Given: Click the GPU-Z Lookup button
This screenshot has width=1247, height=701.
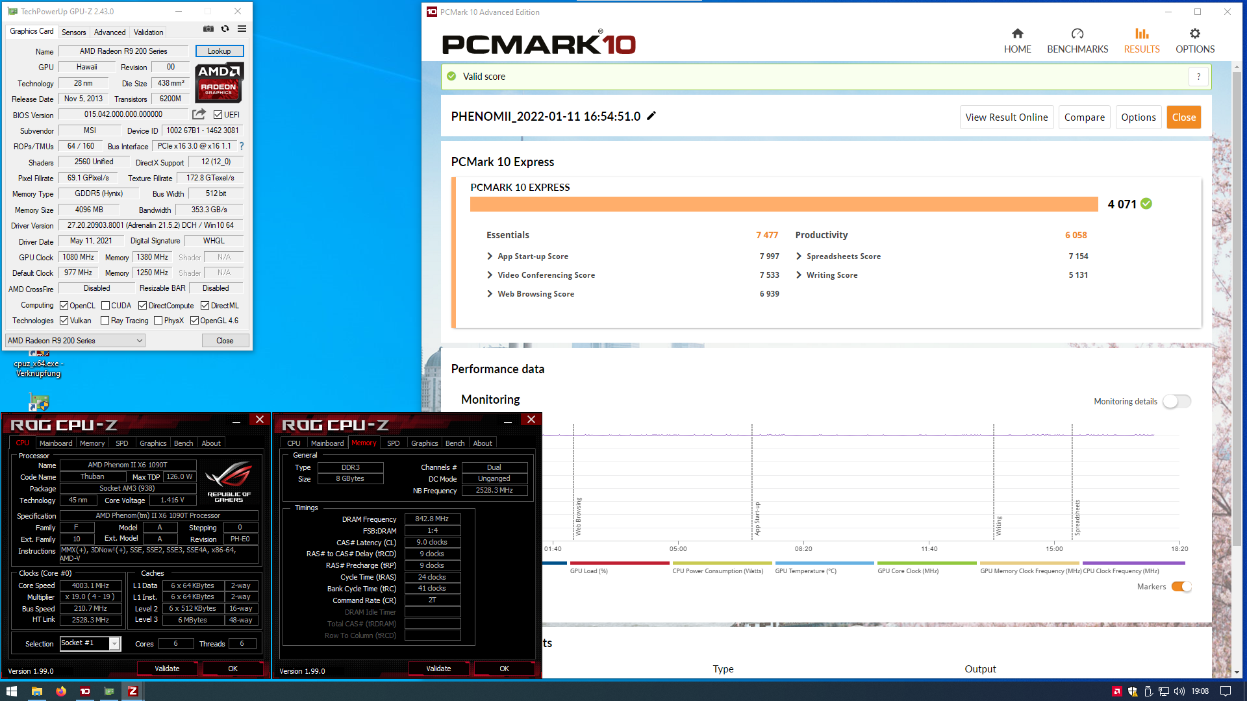Looking at the screenshot, I should (x=220, y=51).
